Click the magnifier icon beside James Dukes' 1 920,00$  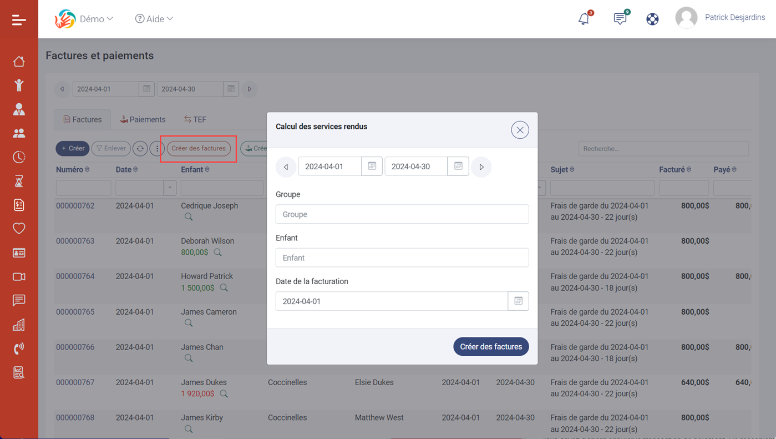(224, 394)
